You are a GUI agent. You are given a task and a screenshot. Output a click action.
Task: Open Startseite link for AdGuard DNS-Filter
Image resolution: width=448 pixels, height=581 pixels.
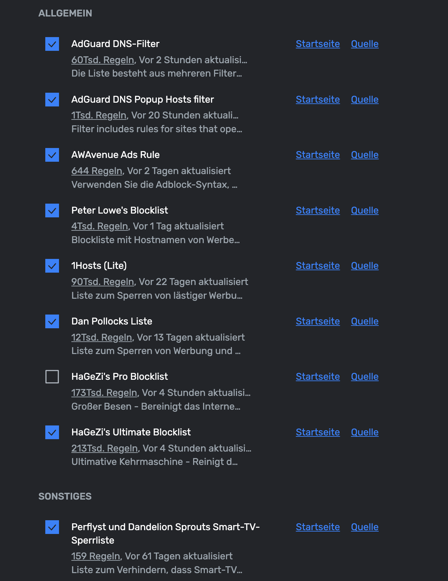318,44
